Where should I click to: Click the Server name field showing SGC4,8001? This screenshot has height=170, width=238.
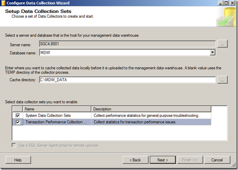tap(127, 44)
